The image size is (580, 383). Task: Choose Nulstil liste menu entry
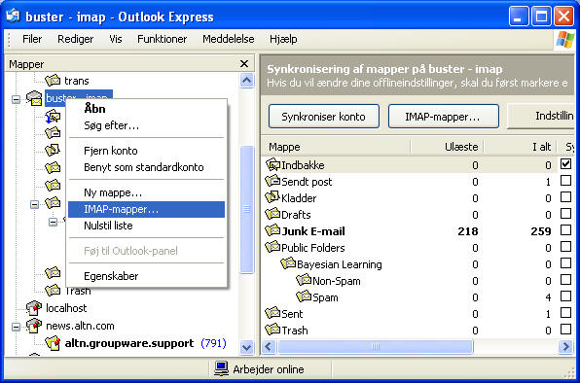[146, 226]
